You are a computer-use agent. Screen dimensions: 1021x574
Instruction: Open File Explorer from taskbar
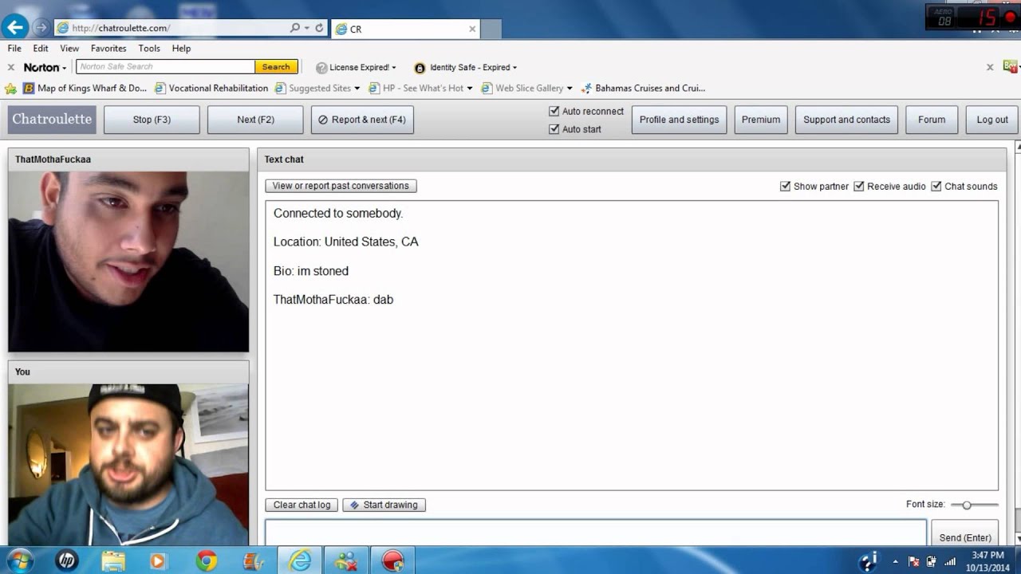coord(113,561)
